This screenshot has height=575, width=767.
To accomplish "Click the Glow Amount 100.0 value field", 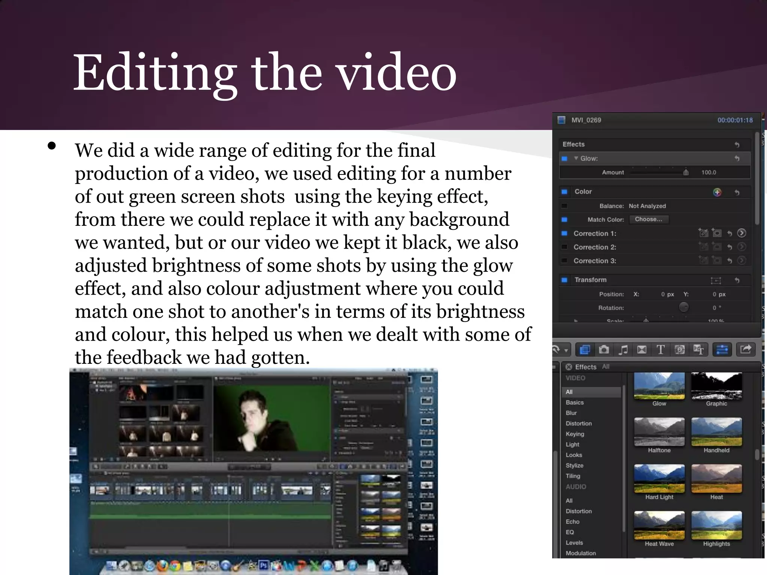I will point(709,173).
